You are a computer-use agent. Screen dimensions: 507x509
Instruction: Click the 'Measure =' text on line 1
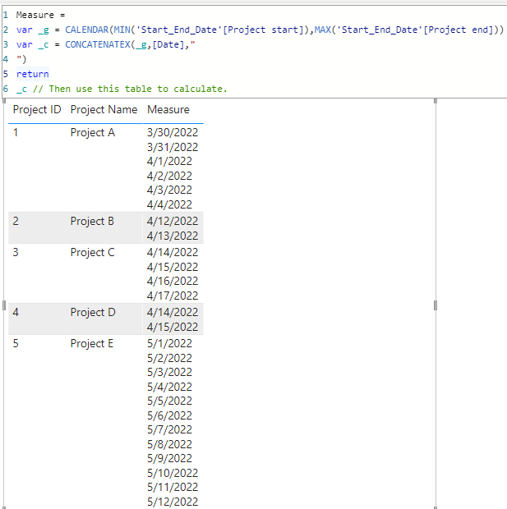40,15
